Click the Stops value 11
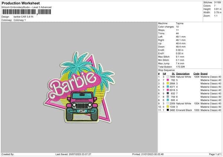223x157 pixels. click(177, 30)
